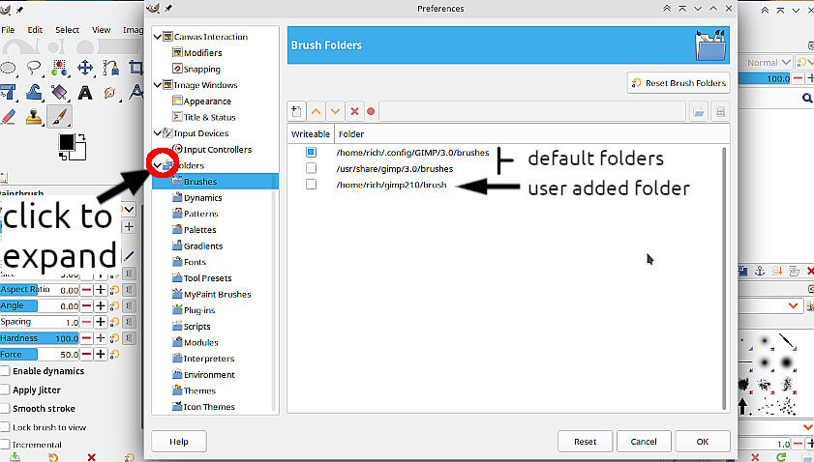This screenshot has height=462, width=814.
Task: Click the Reset button at dialog bottom
Action: click(585, 442)
